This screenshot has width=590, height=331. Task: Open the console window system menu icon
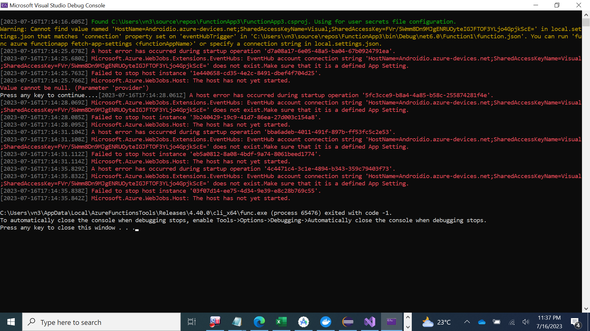[4, 5]
